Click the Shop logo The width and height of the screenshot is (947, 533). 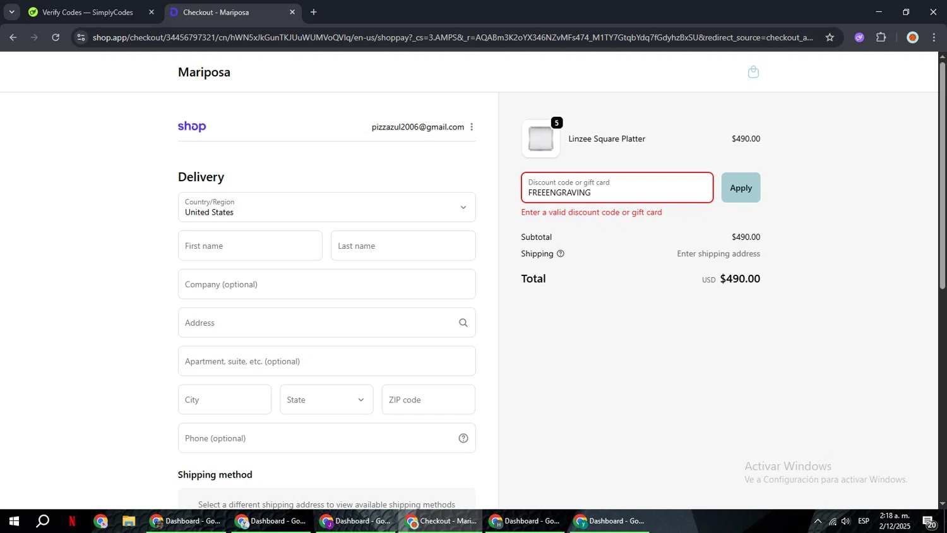(x=192, y=126)
